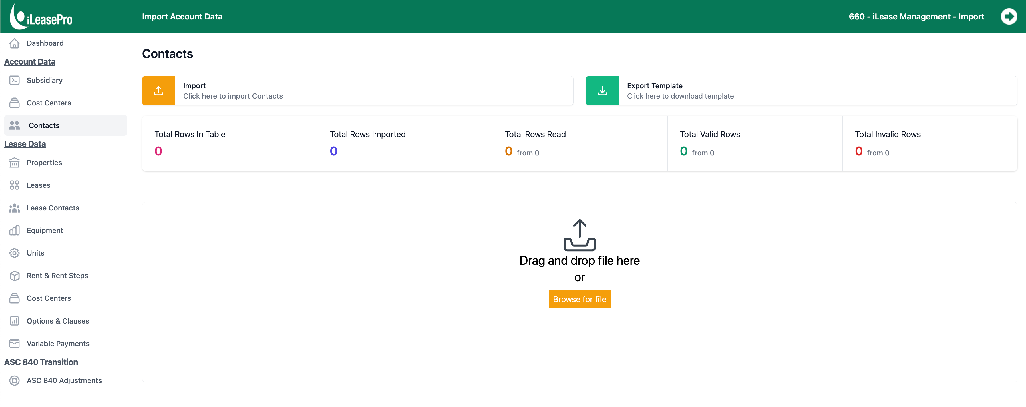Click 'Total Valid Rows' label
The height and width of the screenshot is (407, 1026).
point(710,134)
